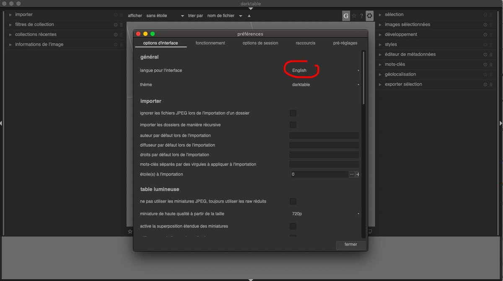
Task: Switch to 'fonctionnement' tab
Action: [x=210, y=43]
